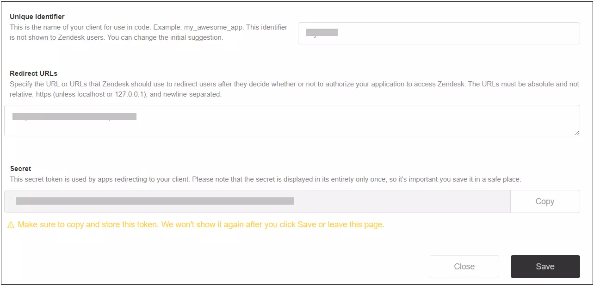Click the resize grip of Redirect URLs textarea

[577, 134]
